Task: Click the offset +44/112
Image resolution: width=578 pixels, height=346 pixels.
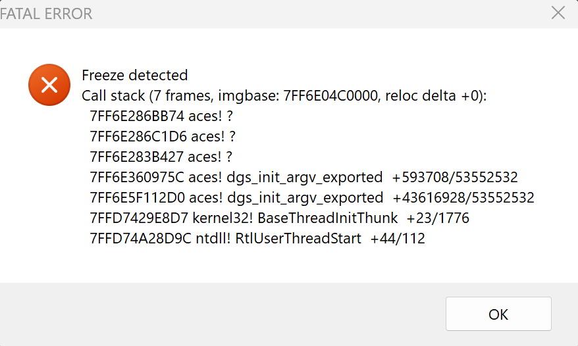Action: 398,239
